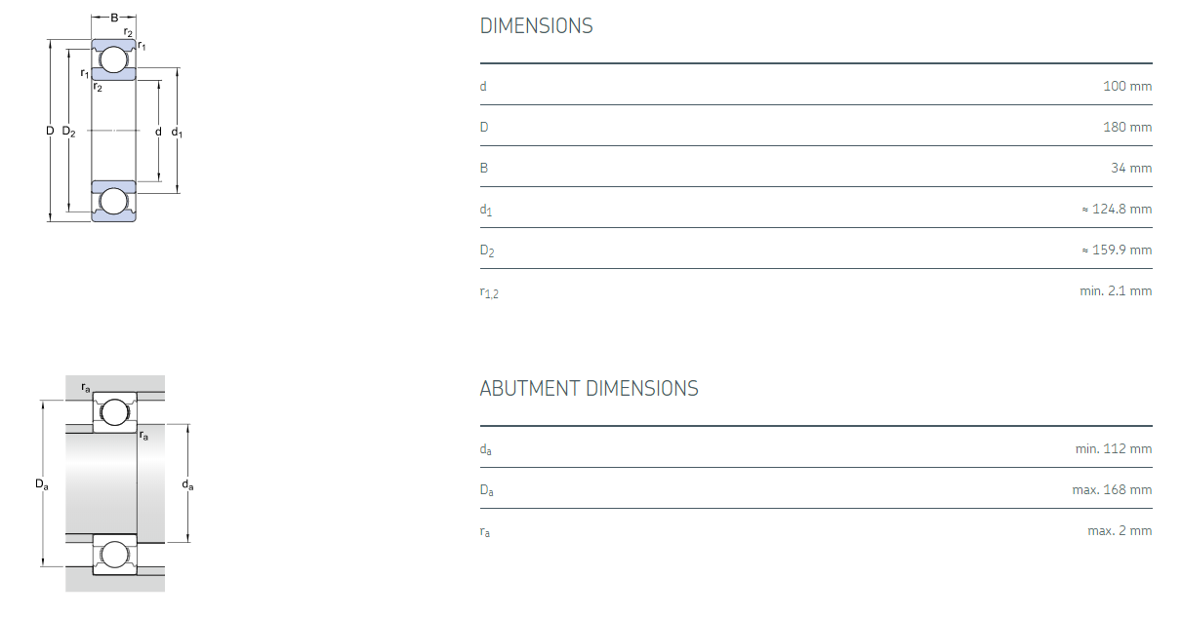Click the r1,2 chamfer row label
The width and height of the screenshot is (1182, 617).
488,292
